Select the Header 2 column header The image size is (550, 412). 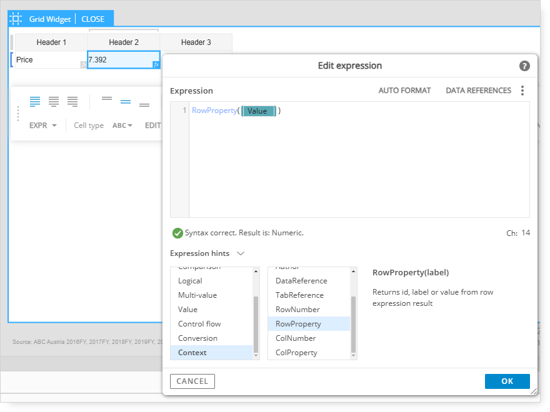pos(124,42)
